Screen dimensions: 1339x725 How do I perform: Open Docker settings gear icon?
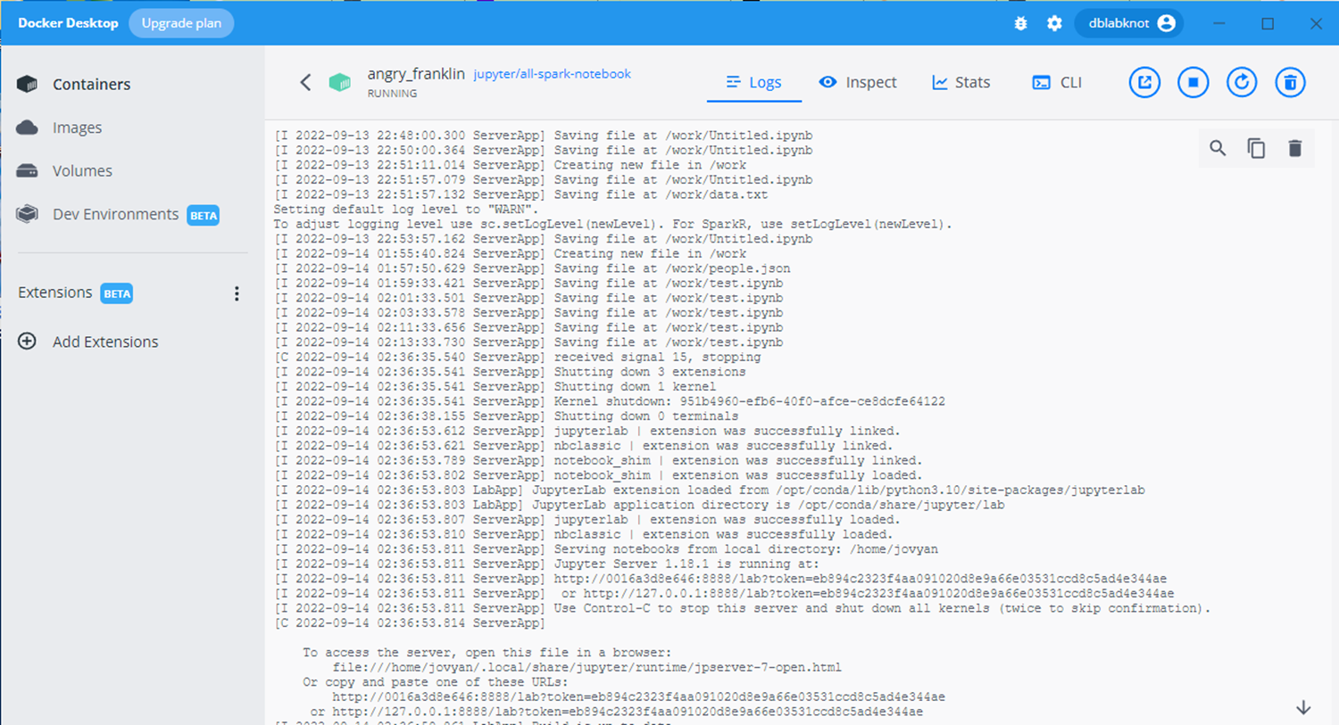pyautogui.click(x=1054, y=23)
